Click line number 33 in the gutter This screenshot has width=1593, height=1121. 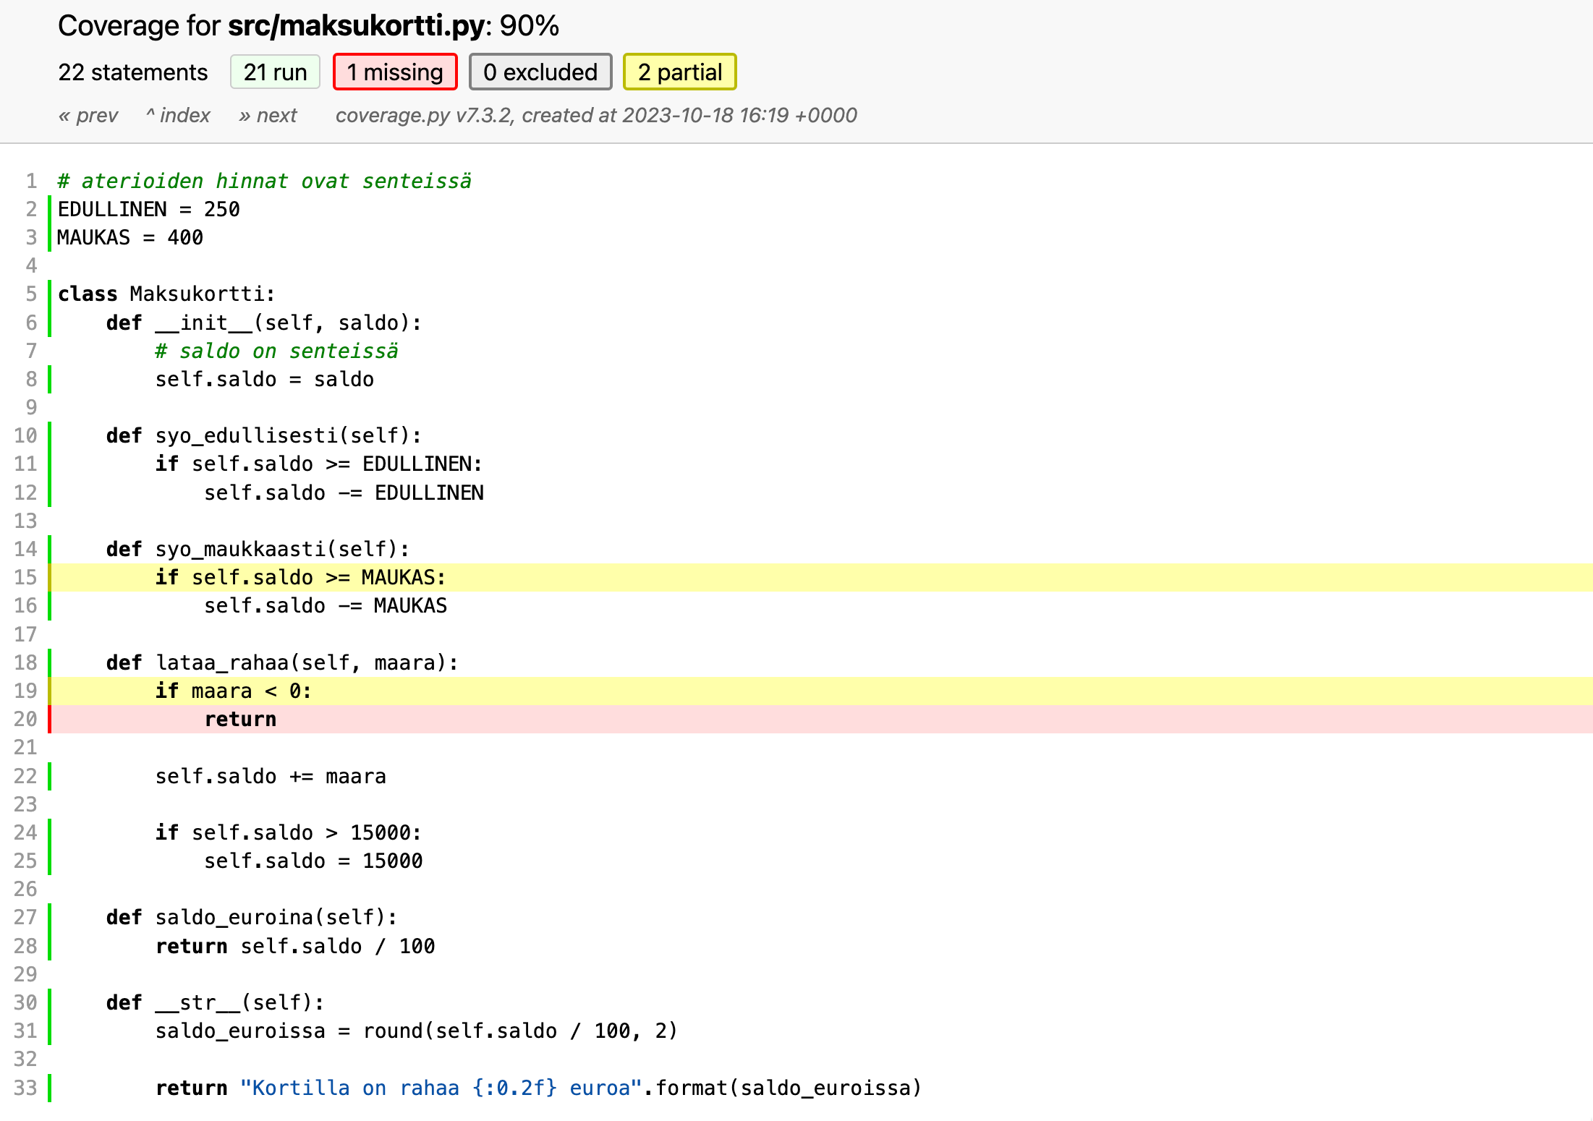25,1088
